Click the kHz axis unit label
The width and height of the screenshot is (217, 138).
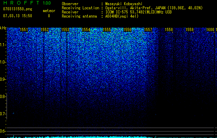(x=3, y=28)
